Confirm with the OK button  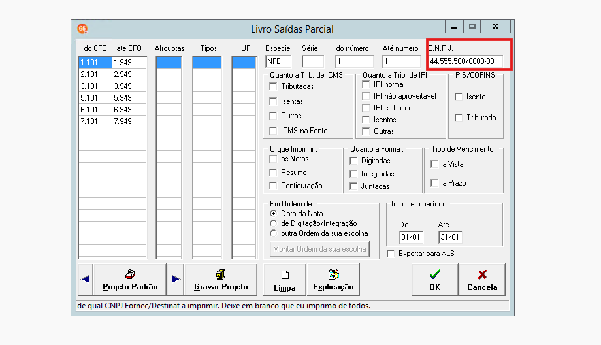434,279
